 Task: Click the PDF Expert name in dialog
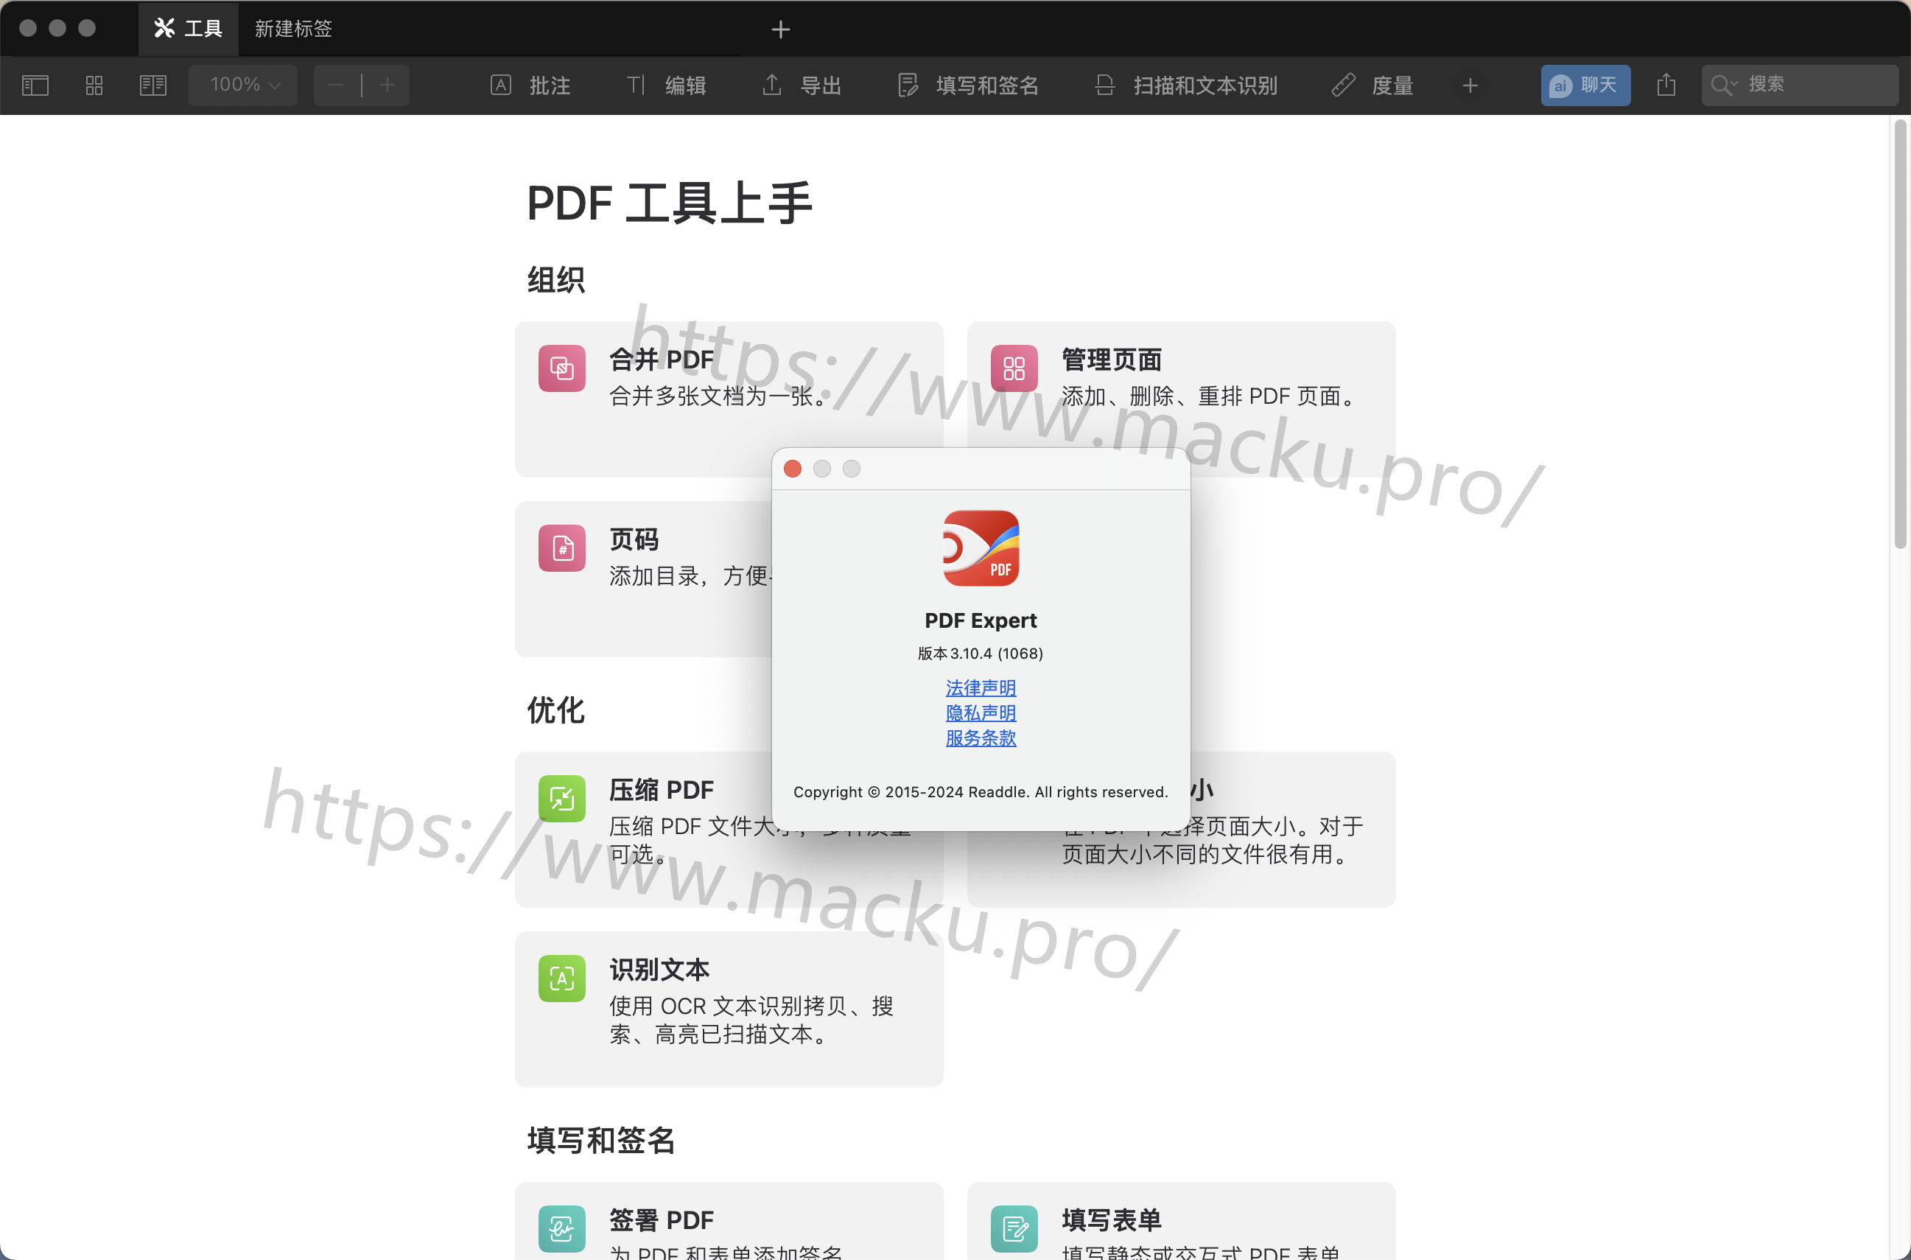click(x=981, y=620)
